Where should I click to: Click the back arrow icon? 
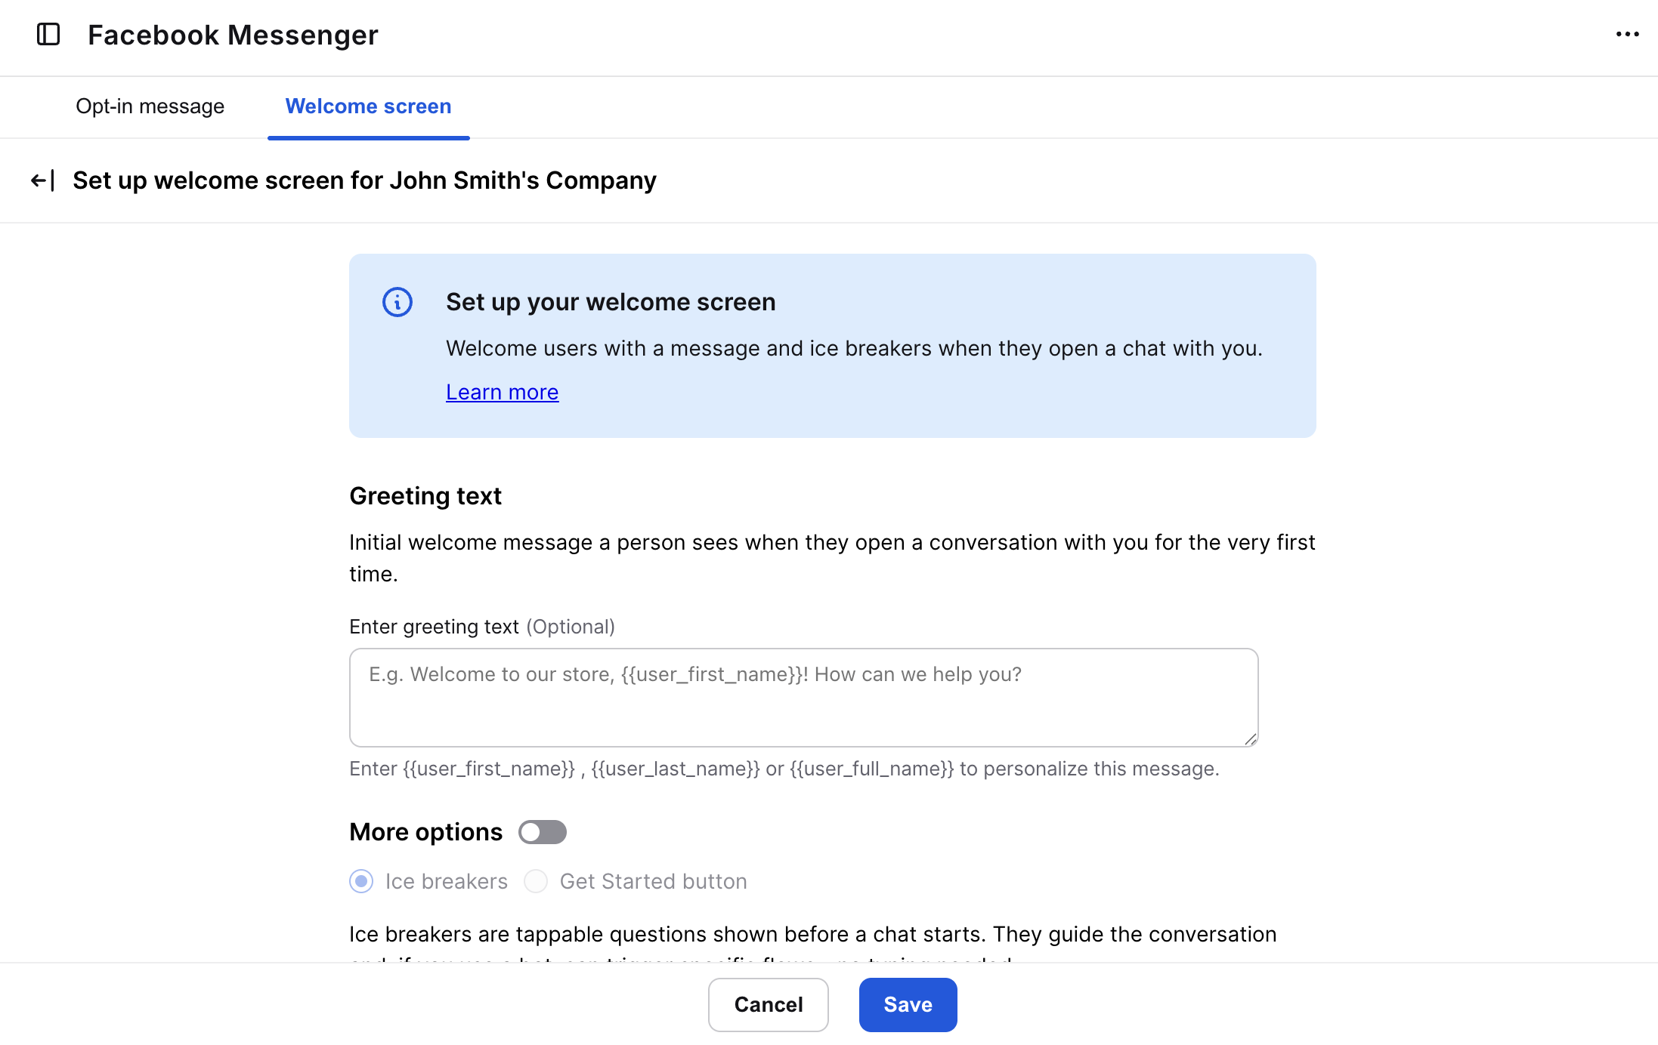click(x=42, y=180)
